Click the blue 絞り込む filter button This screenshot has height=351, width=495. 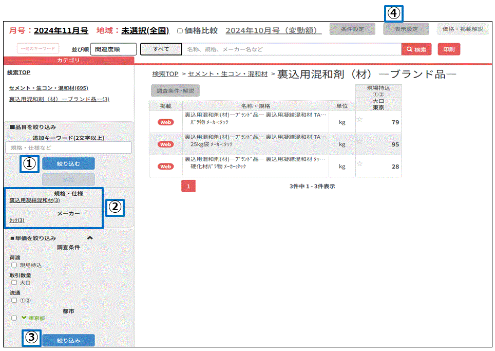click(68, 163)
